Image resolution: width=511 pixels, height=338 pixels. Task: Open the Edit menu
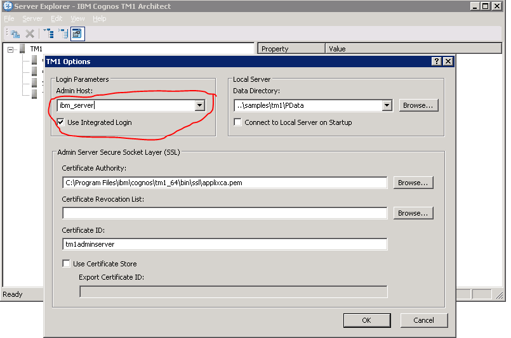56,18
